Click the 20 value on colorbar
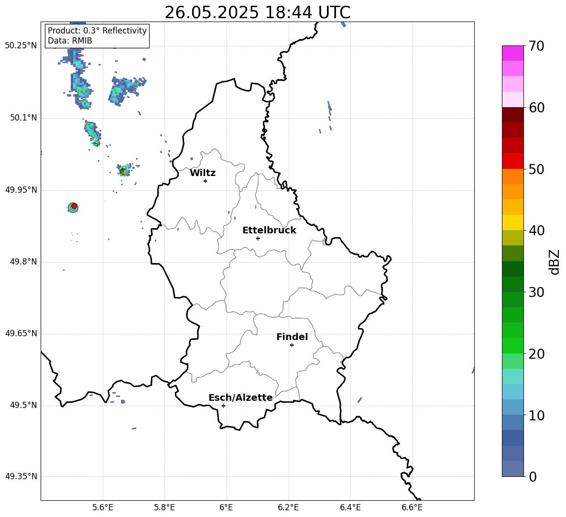Screen dimensions: 566x517 point(536,354)
